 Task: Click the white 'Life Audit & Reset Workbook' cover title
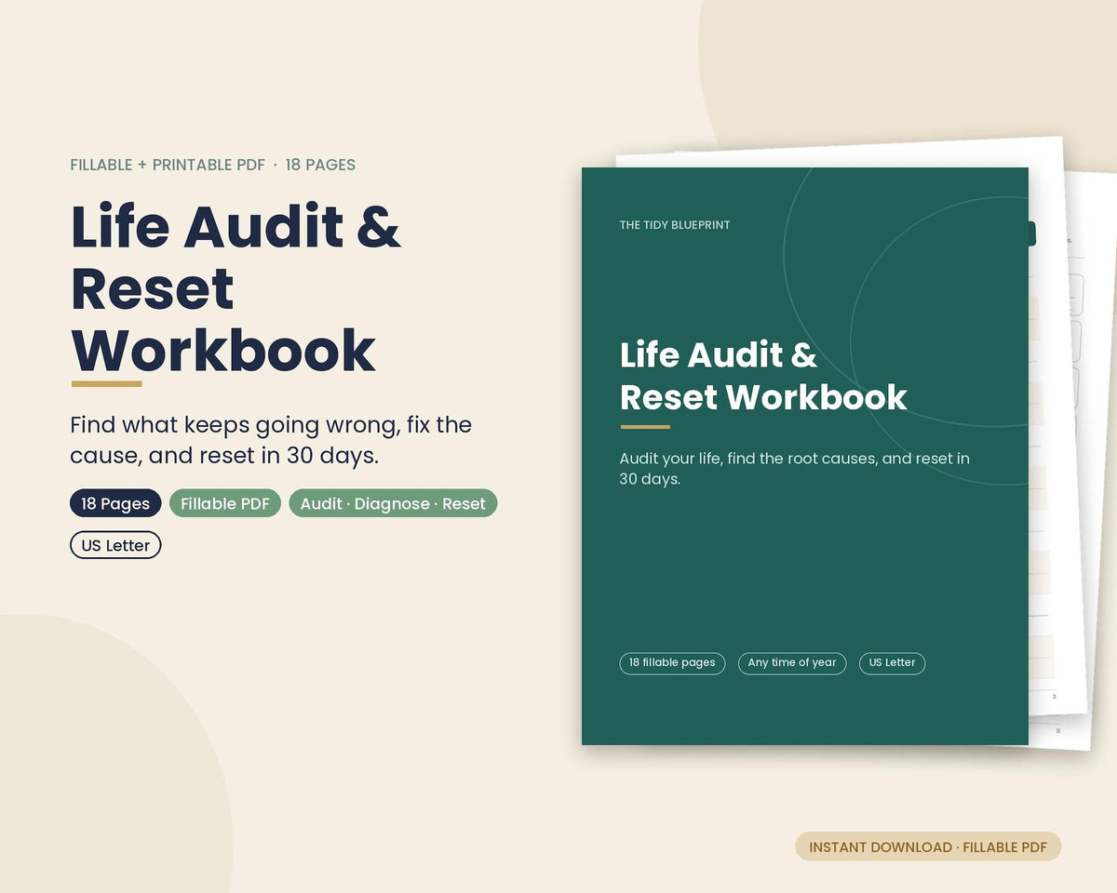(x=763, y=376)
